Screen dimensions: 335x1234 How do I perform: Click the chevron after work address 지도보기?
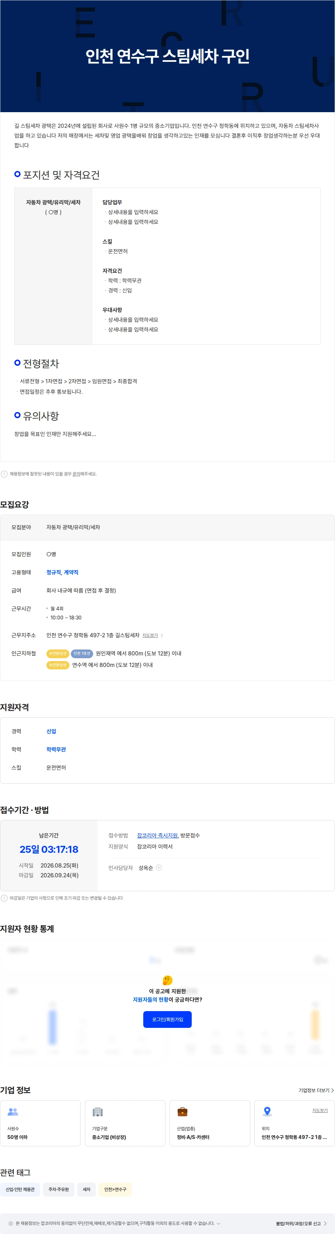162,635
